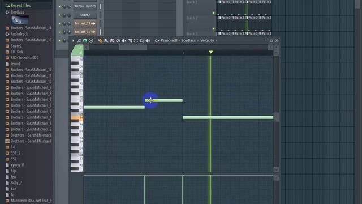
Task: Open the 551_2 item in browser
Action: (15, 153)
